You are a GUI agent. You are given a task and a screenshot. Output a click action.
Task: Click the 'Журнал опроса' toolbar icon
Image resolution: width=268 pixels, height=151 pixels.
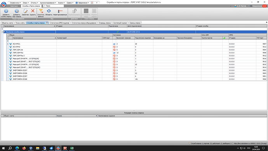point(94,11)
